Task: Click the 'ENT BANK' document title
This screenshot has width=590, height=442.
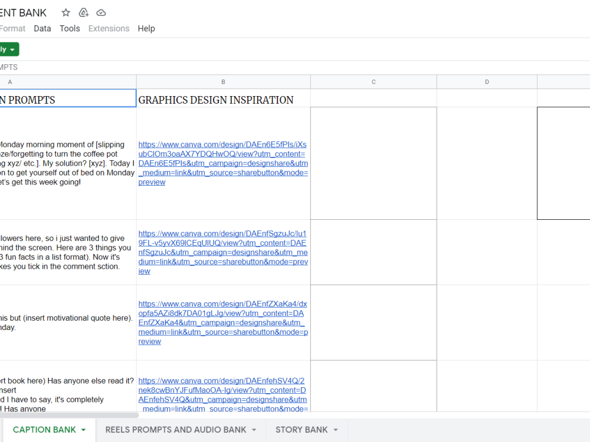Action: coord(23,13)
